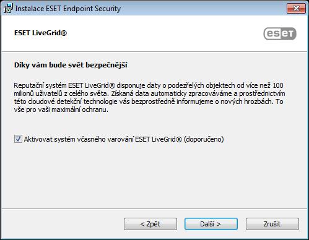Continue with the 'Další >' button

[x=211, y=224]
